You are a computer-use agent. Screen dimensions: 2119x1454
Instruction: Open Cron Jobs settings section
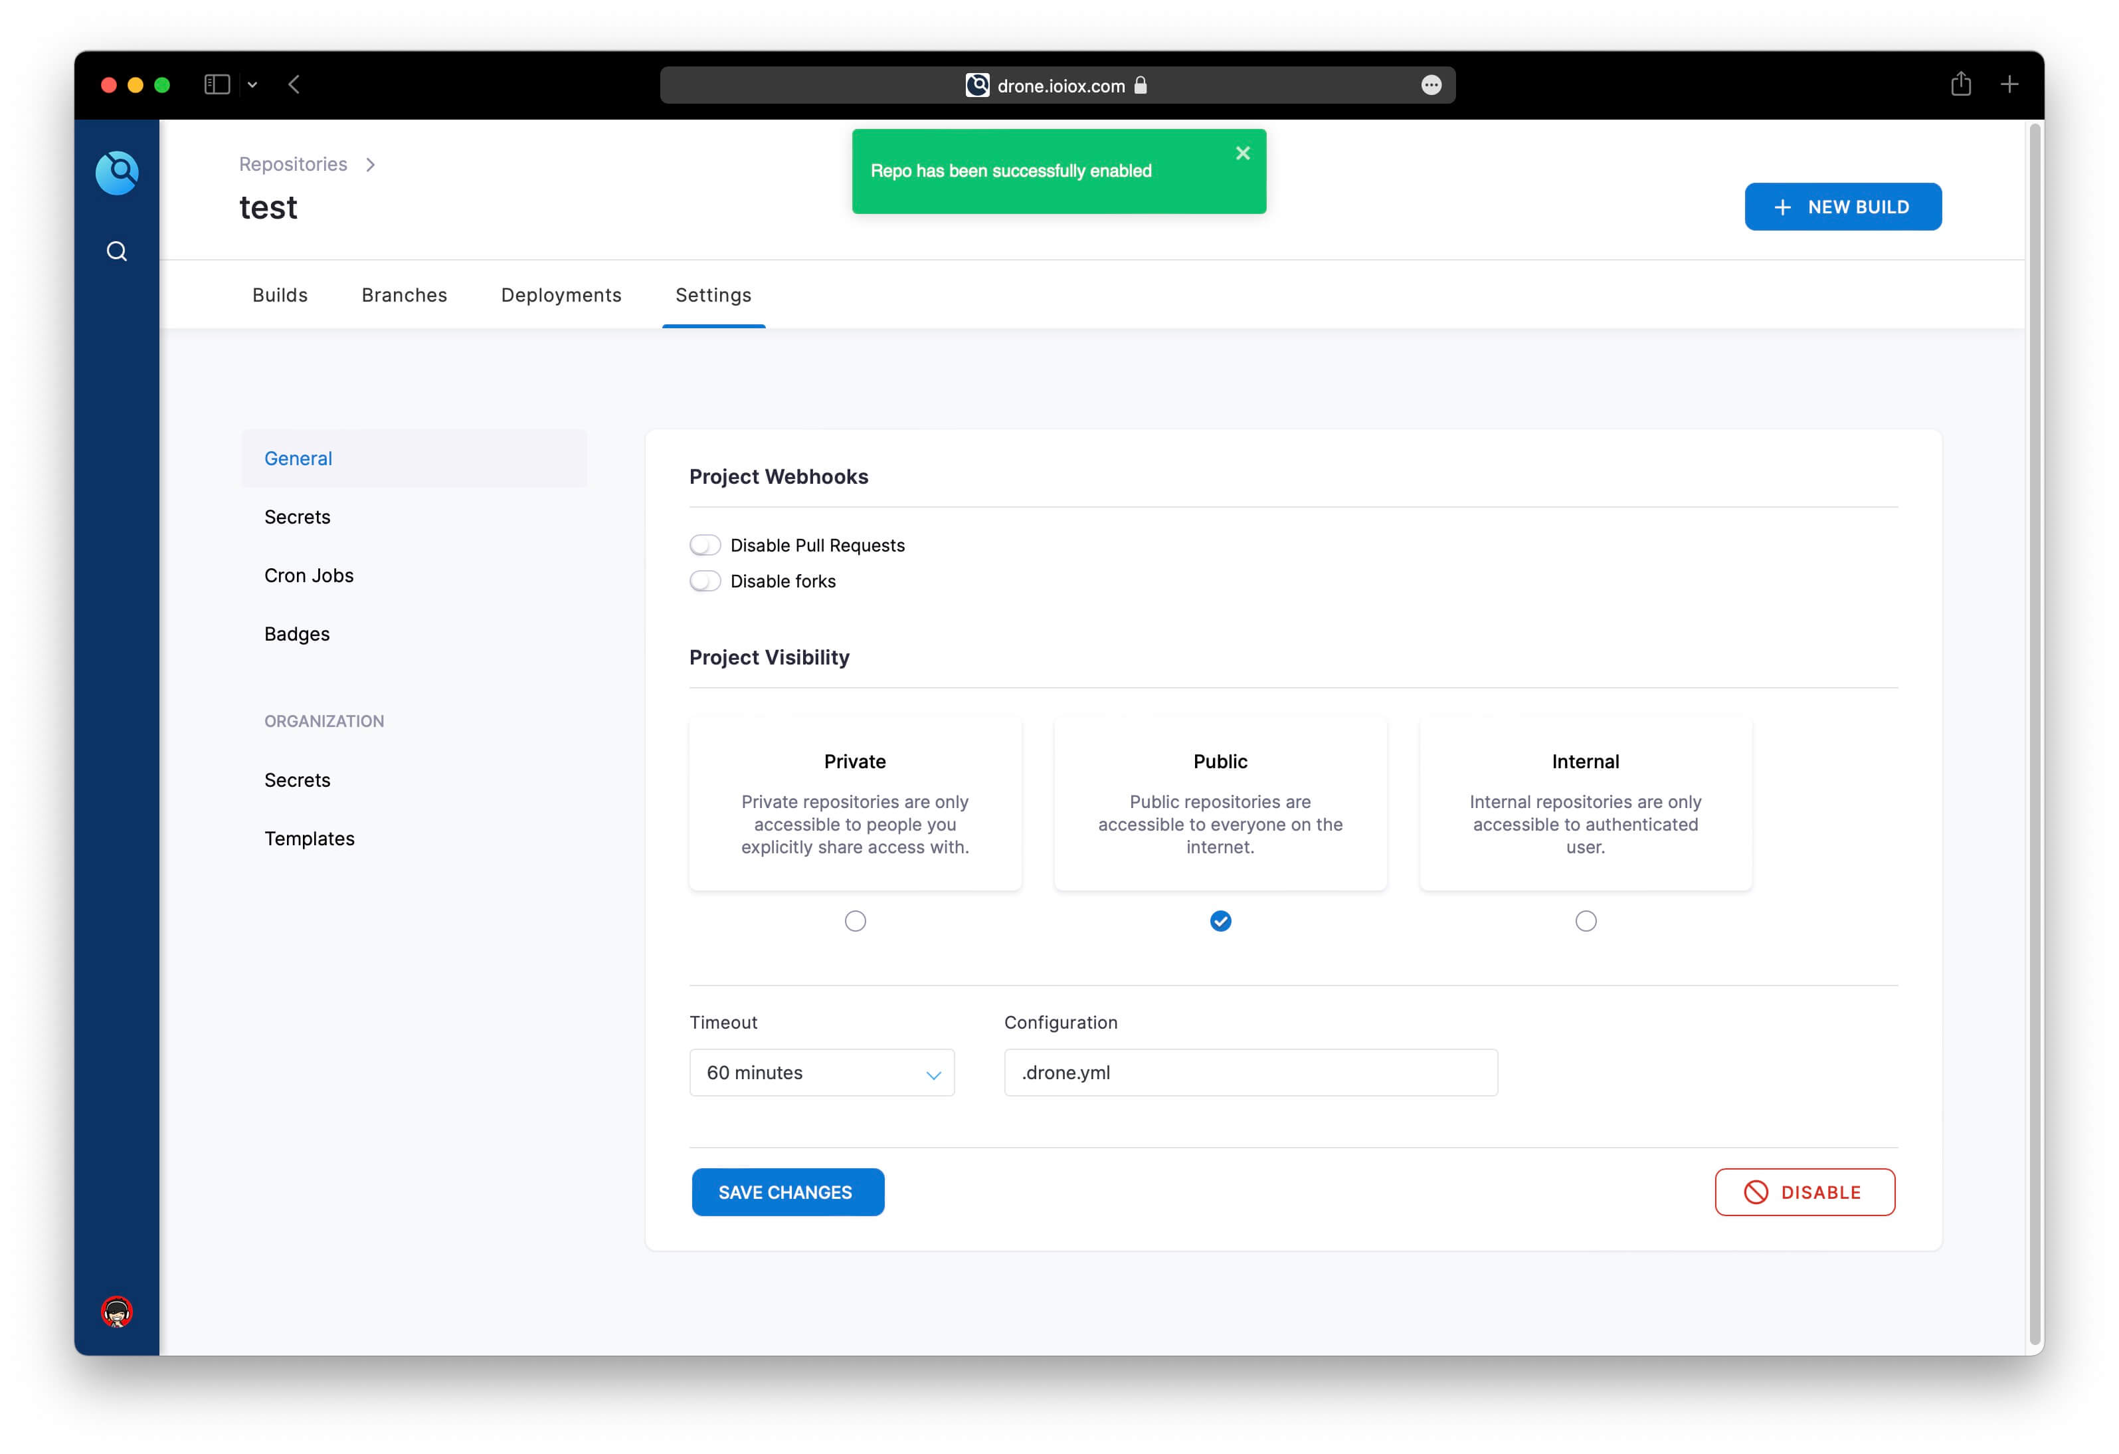[309, 575]
